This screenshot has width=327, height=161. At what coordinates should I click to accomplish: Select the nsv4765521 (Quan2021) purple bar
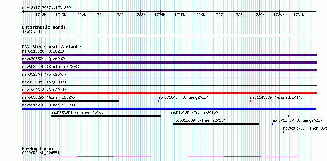click(169, 63)
